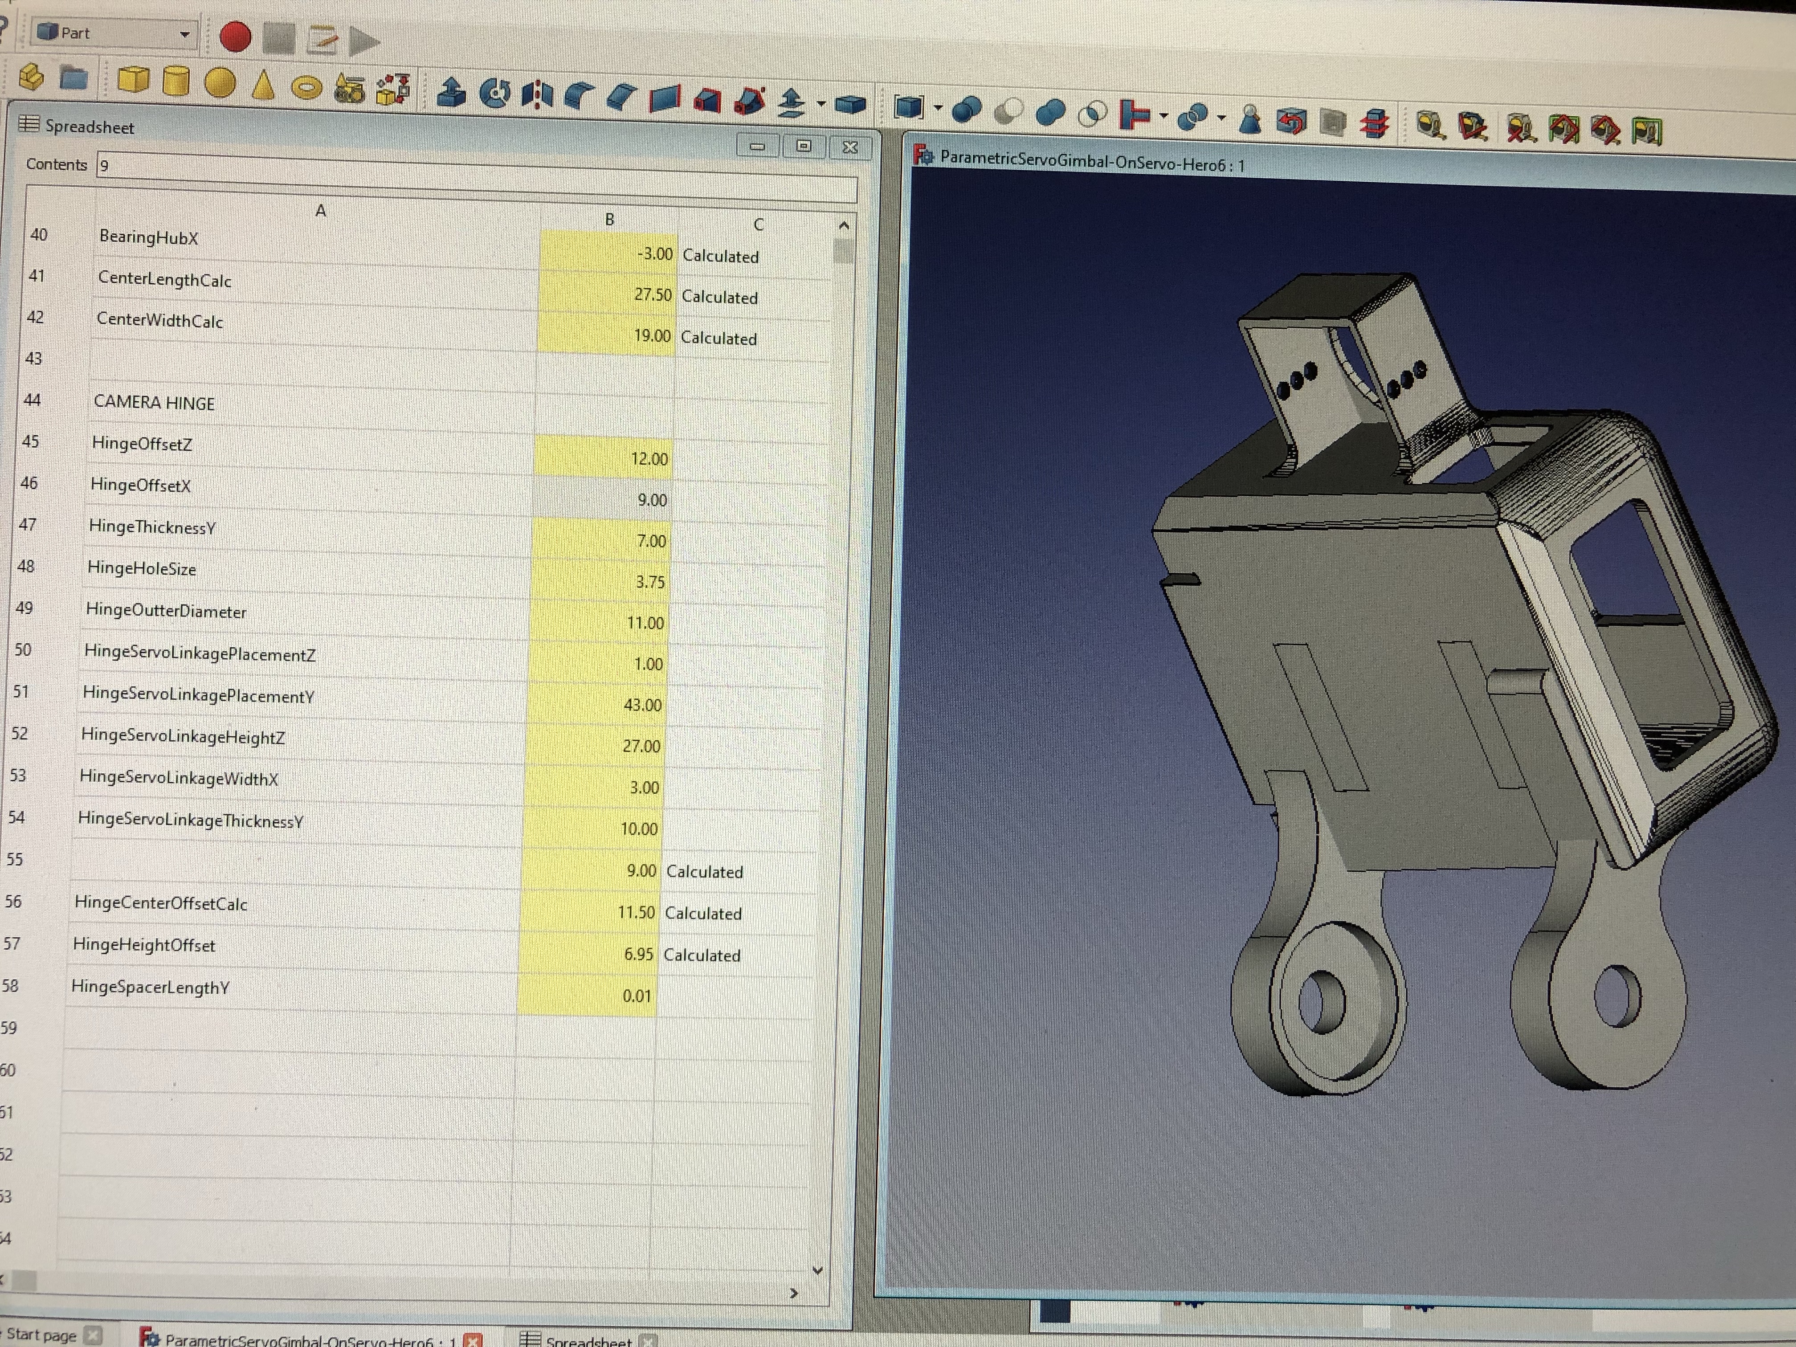Select the Cylinder primitive tool
Viewport: 1796px width, 1347px height.
pos(176,81)
